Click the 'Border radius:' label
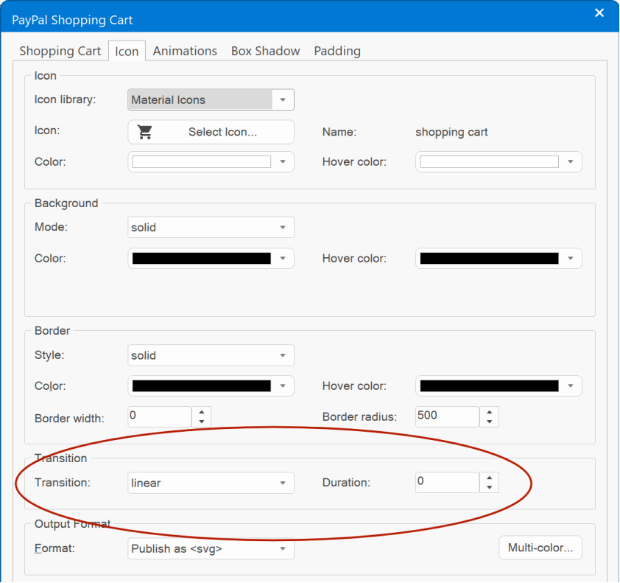The height and width of the screenshot is (583, 620). point(359,416)
